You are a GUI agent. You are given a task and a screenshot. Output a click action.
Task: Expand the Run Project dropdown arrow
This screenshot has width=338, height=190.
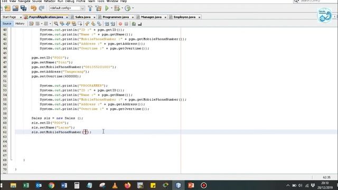coord(111,8)
